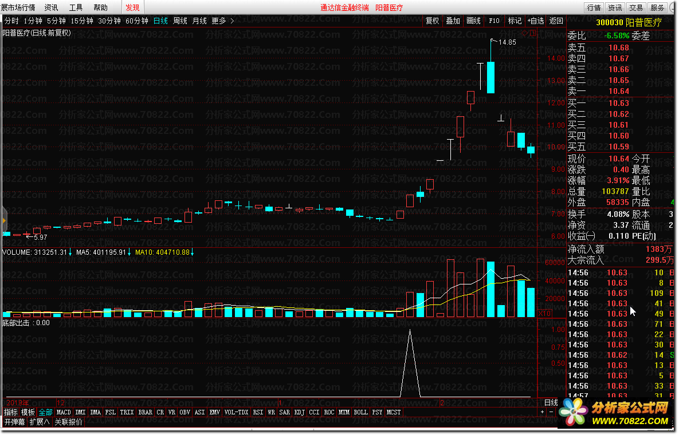Select the 全部 indicator tab

click(x=45, y=412)
